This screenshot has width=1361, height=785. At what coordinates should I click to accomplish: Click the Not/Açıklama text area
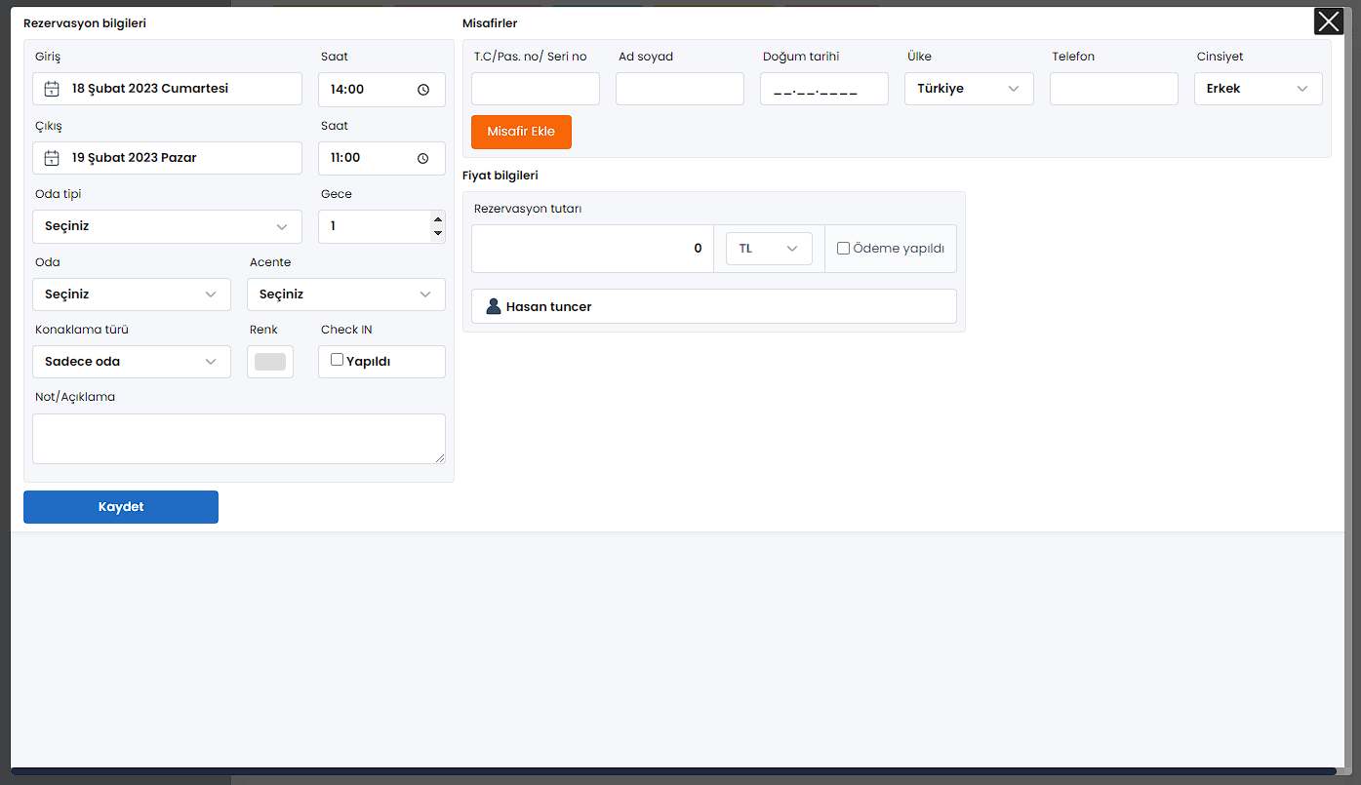[x=239, y=439]
